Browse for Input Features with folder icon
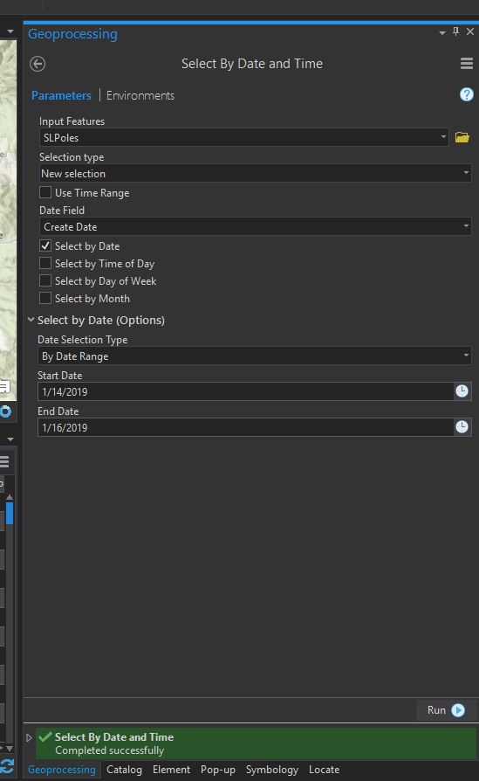The image size is (479, 781). pyautogui.click(x=462, y=137)
